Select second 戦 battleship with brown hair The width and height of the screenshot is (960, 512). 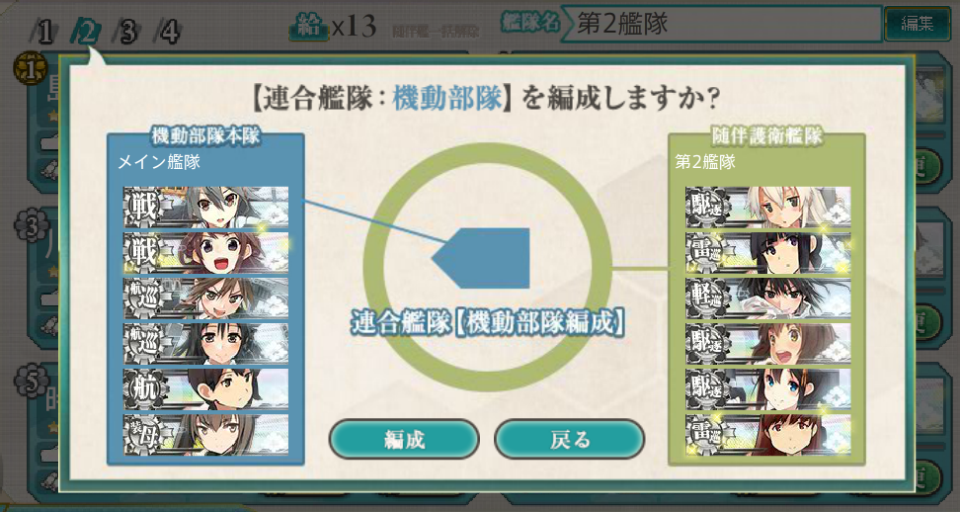pyautogui.click(x=205, y=252)
